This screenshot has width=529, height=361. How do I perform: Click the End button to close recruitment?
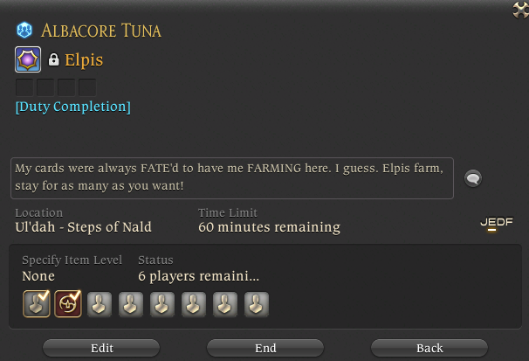(265, 348)
